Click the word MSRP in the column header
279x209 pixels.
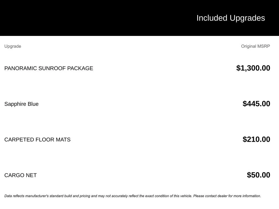click(264, 46)
